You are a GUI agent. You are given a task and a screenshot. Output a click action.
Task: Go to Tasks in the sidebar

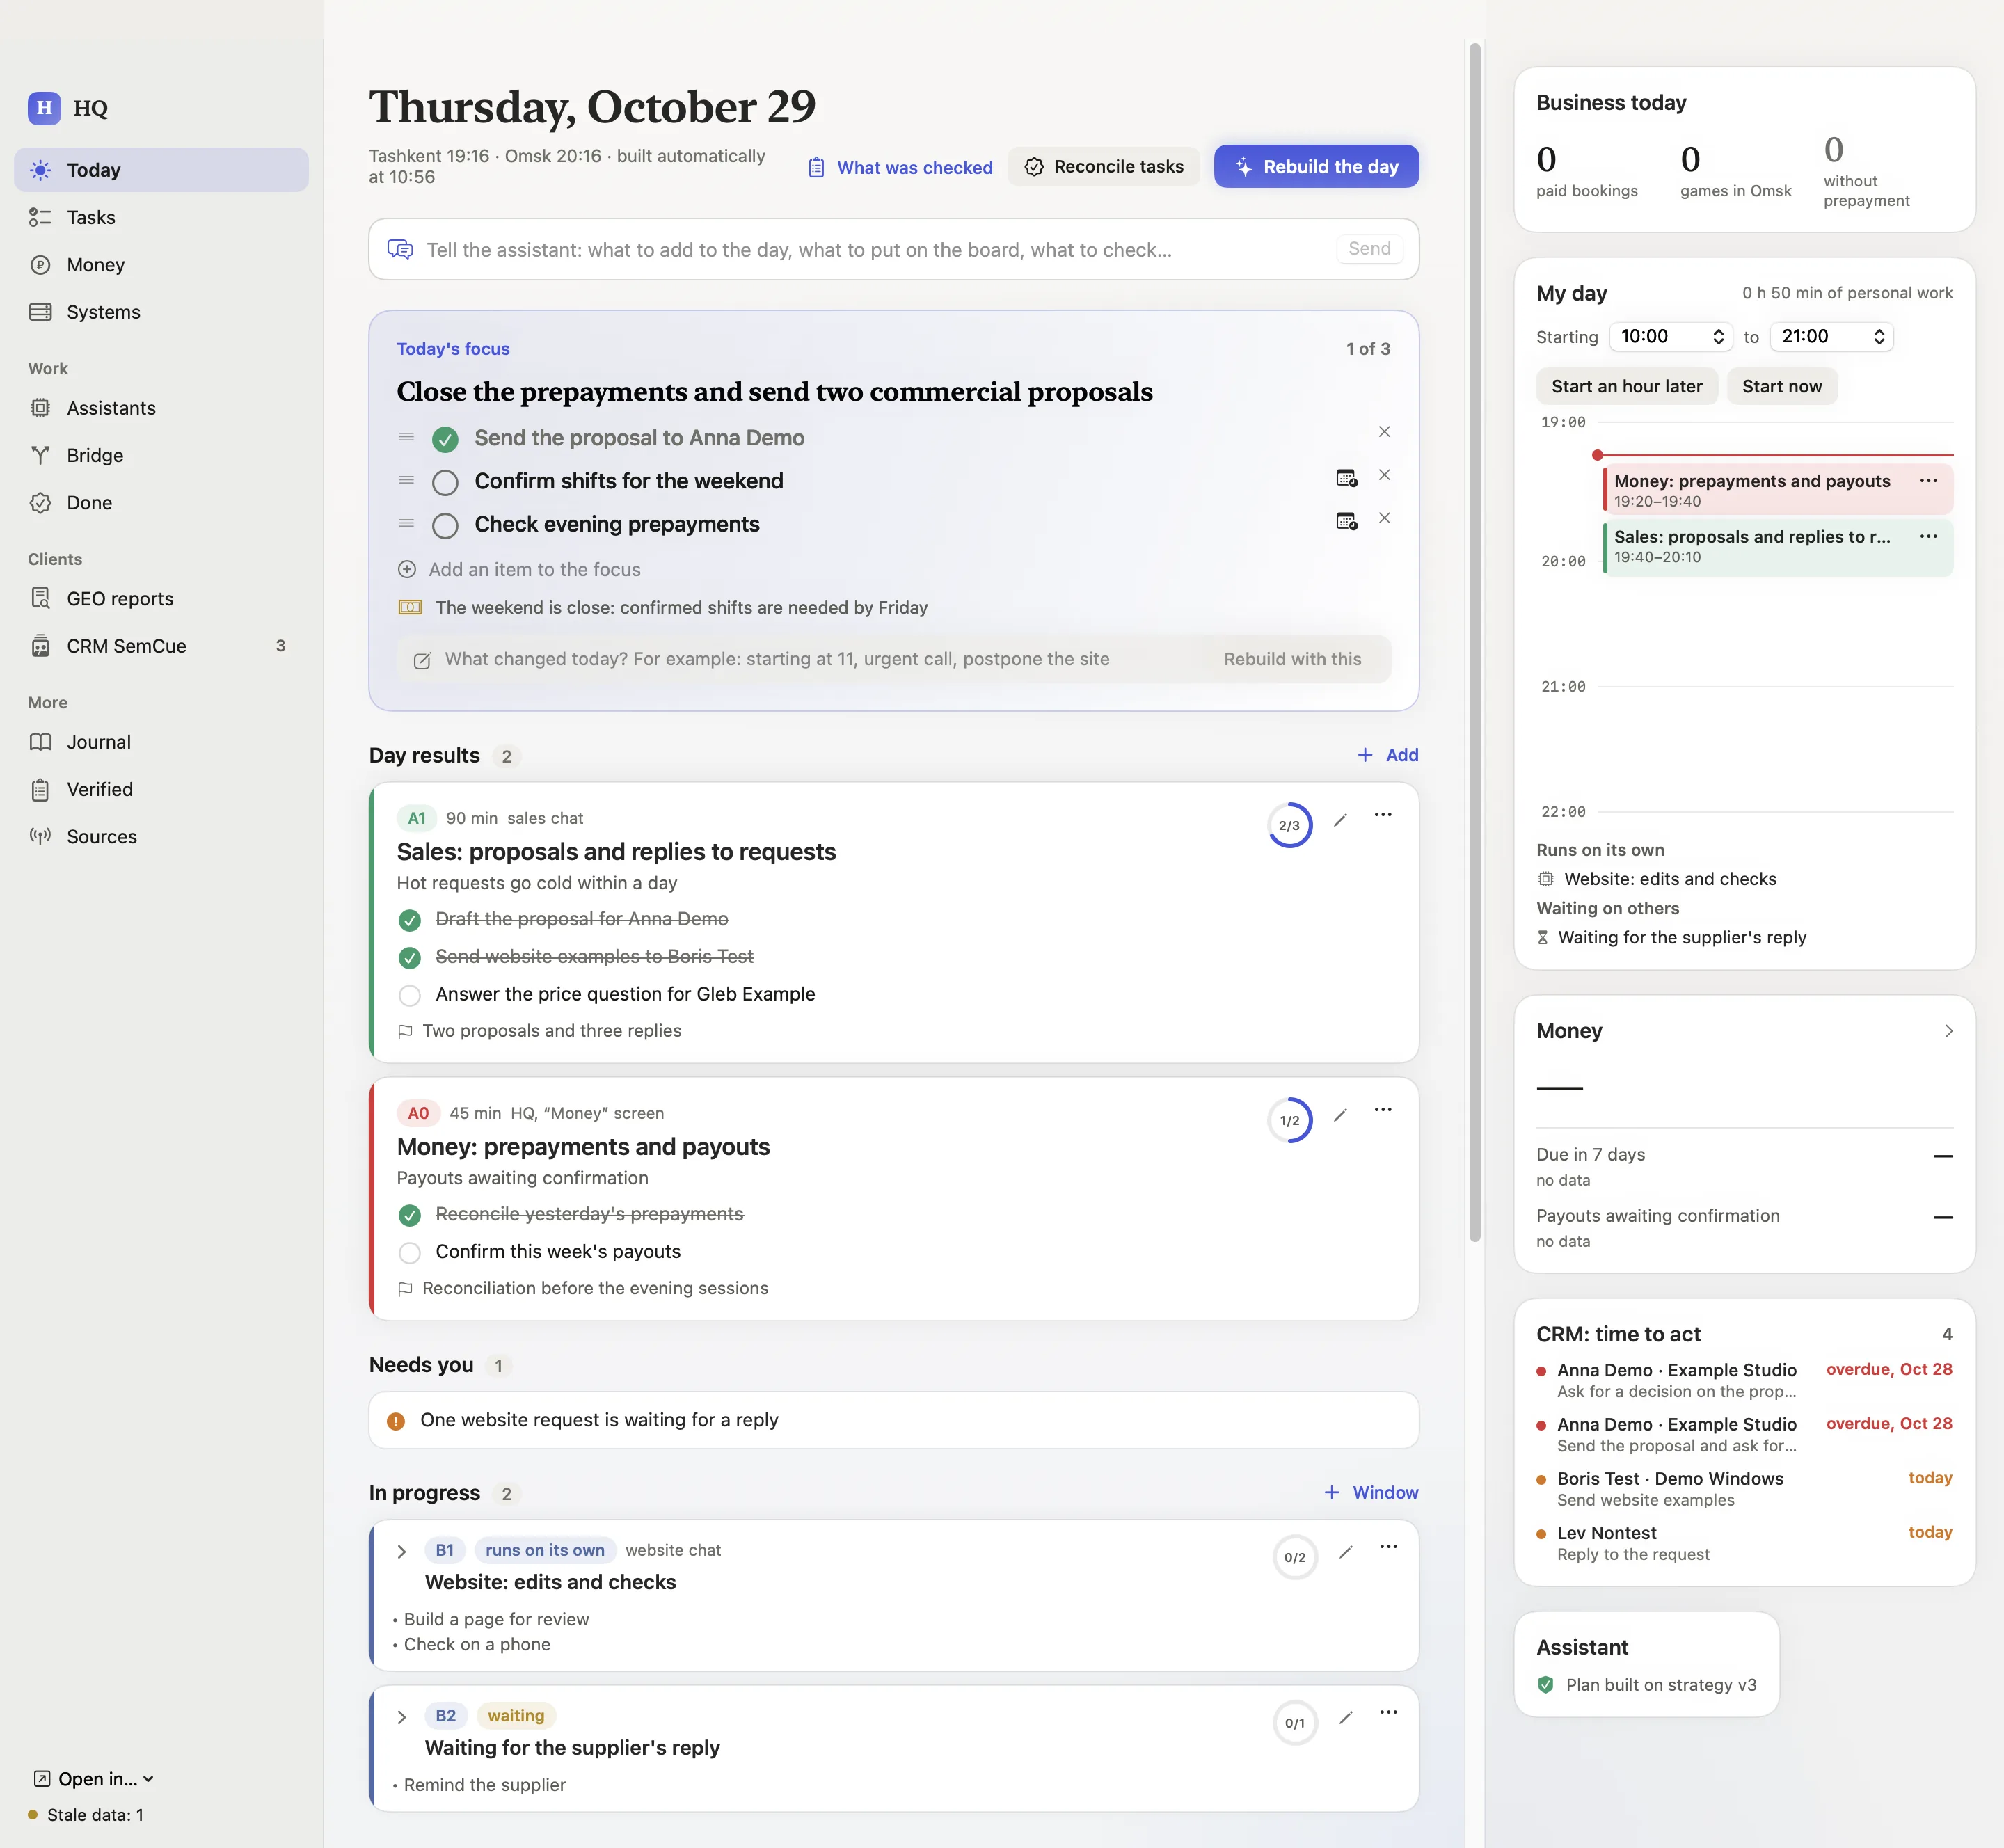162,218
